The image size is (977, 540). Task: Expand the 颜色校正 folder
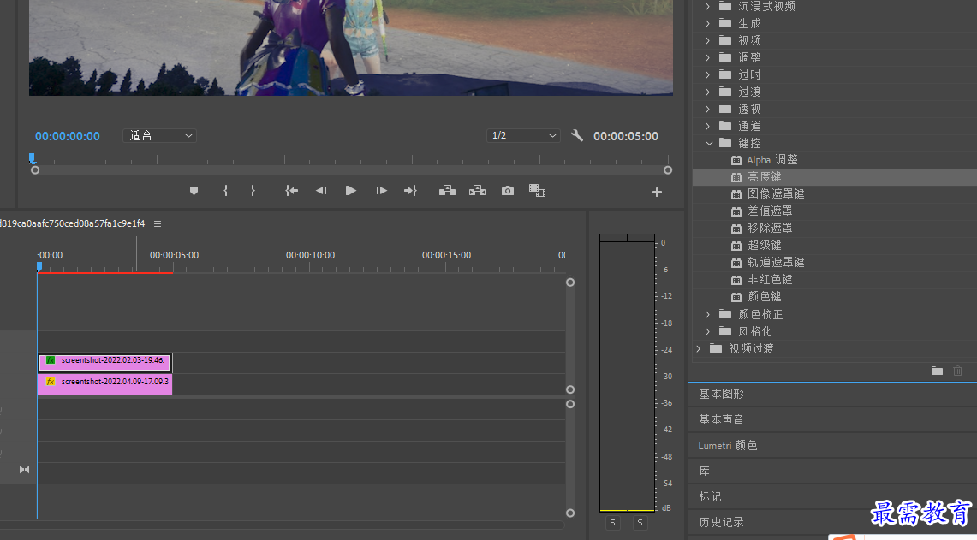click(x=708, y=315)
